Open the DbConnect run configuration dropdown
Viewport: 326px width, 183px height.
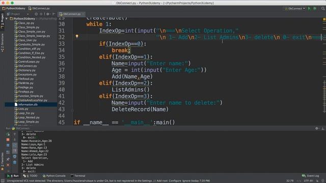click(x=295, y=9)
